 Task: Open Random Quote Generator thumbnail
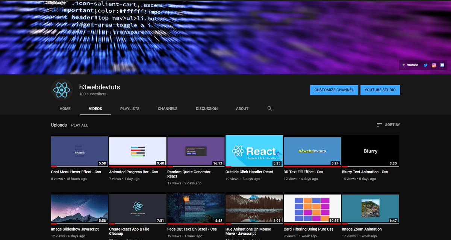pos(196,151)
